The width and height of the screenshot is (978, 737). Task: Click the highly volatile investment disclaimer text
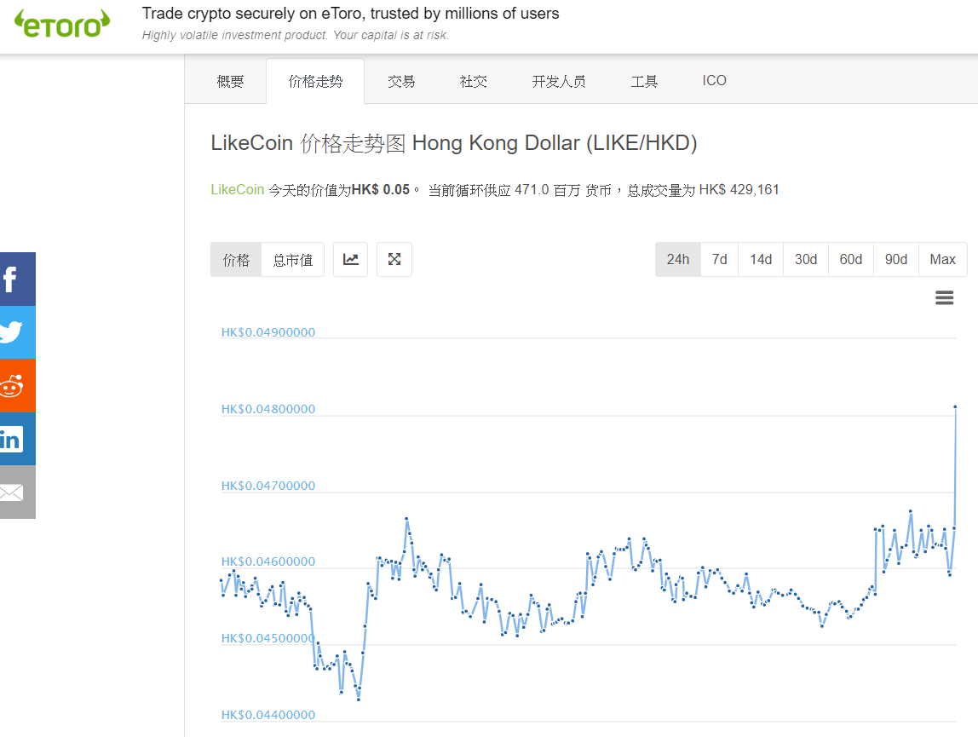tap(295, 35)
